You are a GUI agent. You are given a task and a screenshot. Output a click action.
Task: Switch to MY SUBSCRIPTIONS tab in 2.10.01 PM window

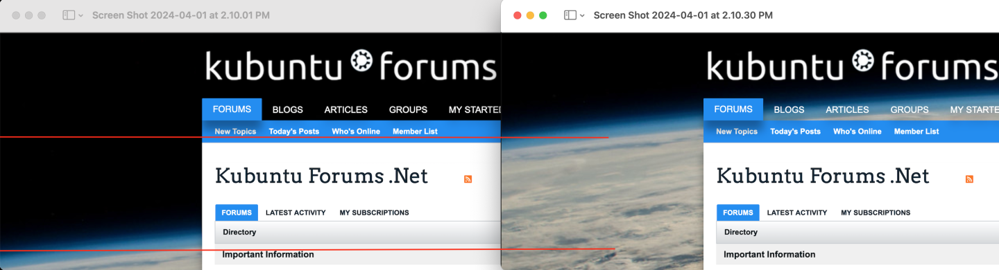pos(374,213)
